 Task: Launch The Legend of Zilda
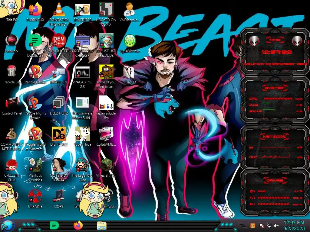(x=82, y=170)
